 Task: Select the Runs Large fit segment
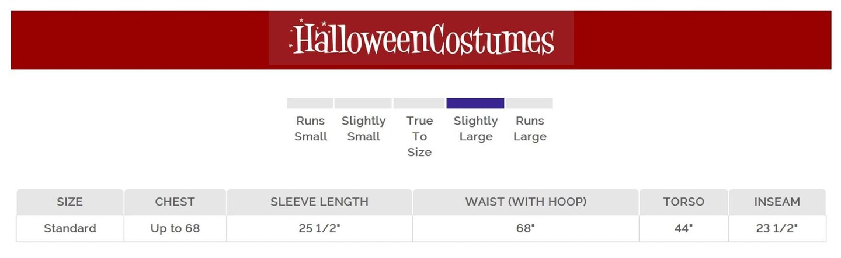[529, 103]
